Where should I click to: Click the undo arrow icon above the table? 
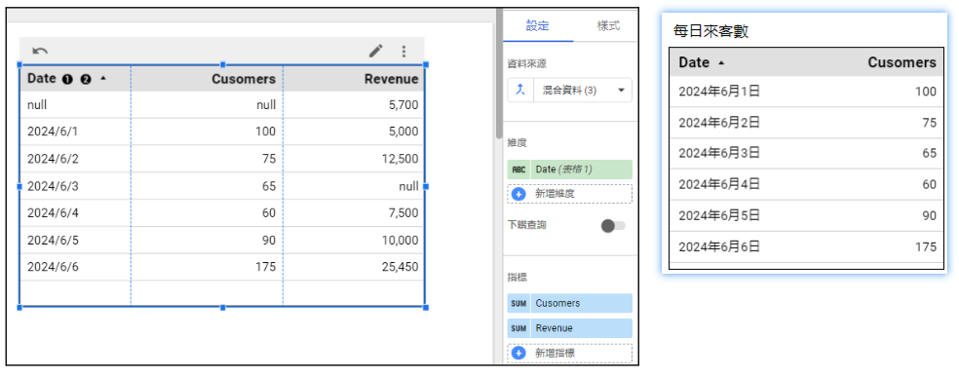(40, 52)
